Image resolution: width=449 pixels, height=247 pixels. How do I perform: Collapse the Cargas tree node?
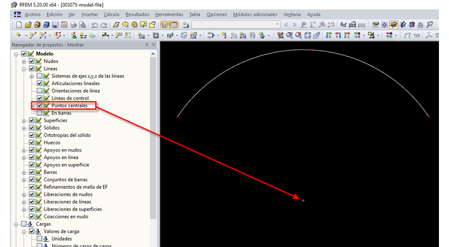click(x=16, y=225)
